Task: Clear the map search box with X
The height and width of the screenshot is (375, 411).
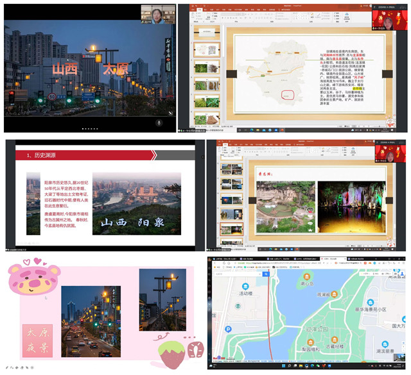Action: tap(260, 274)
